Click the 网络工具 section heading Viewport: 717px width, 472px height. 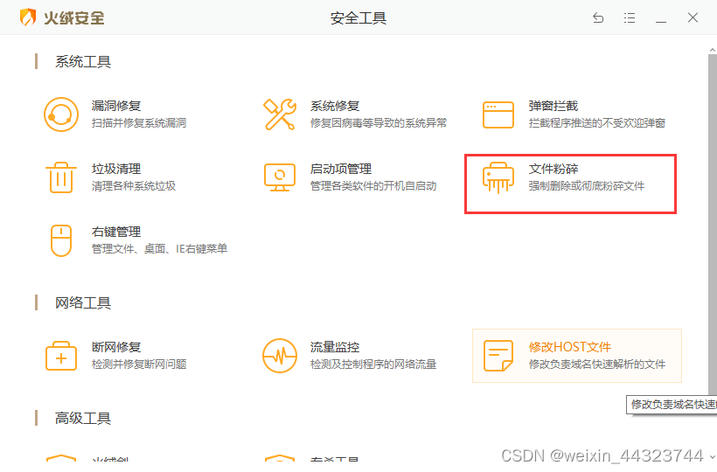83,303
